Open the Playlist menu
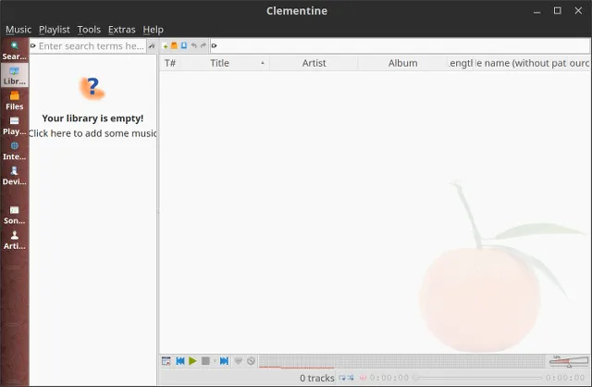The height and width of the screenshot is (387, 592). click(54, 30)
